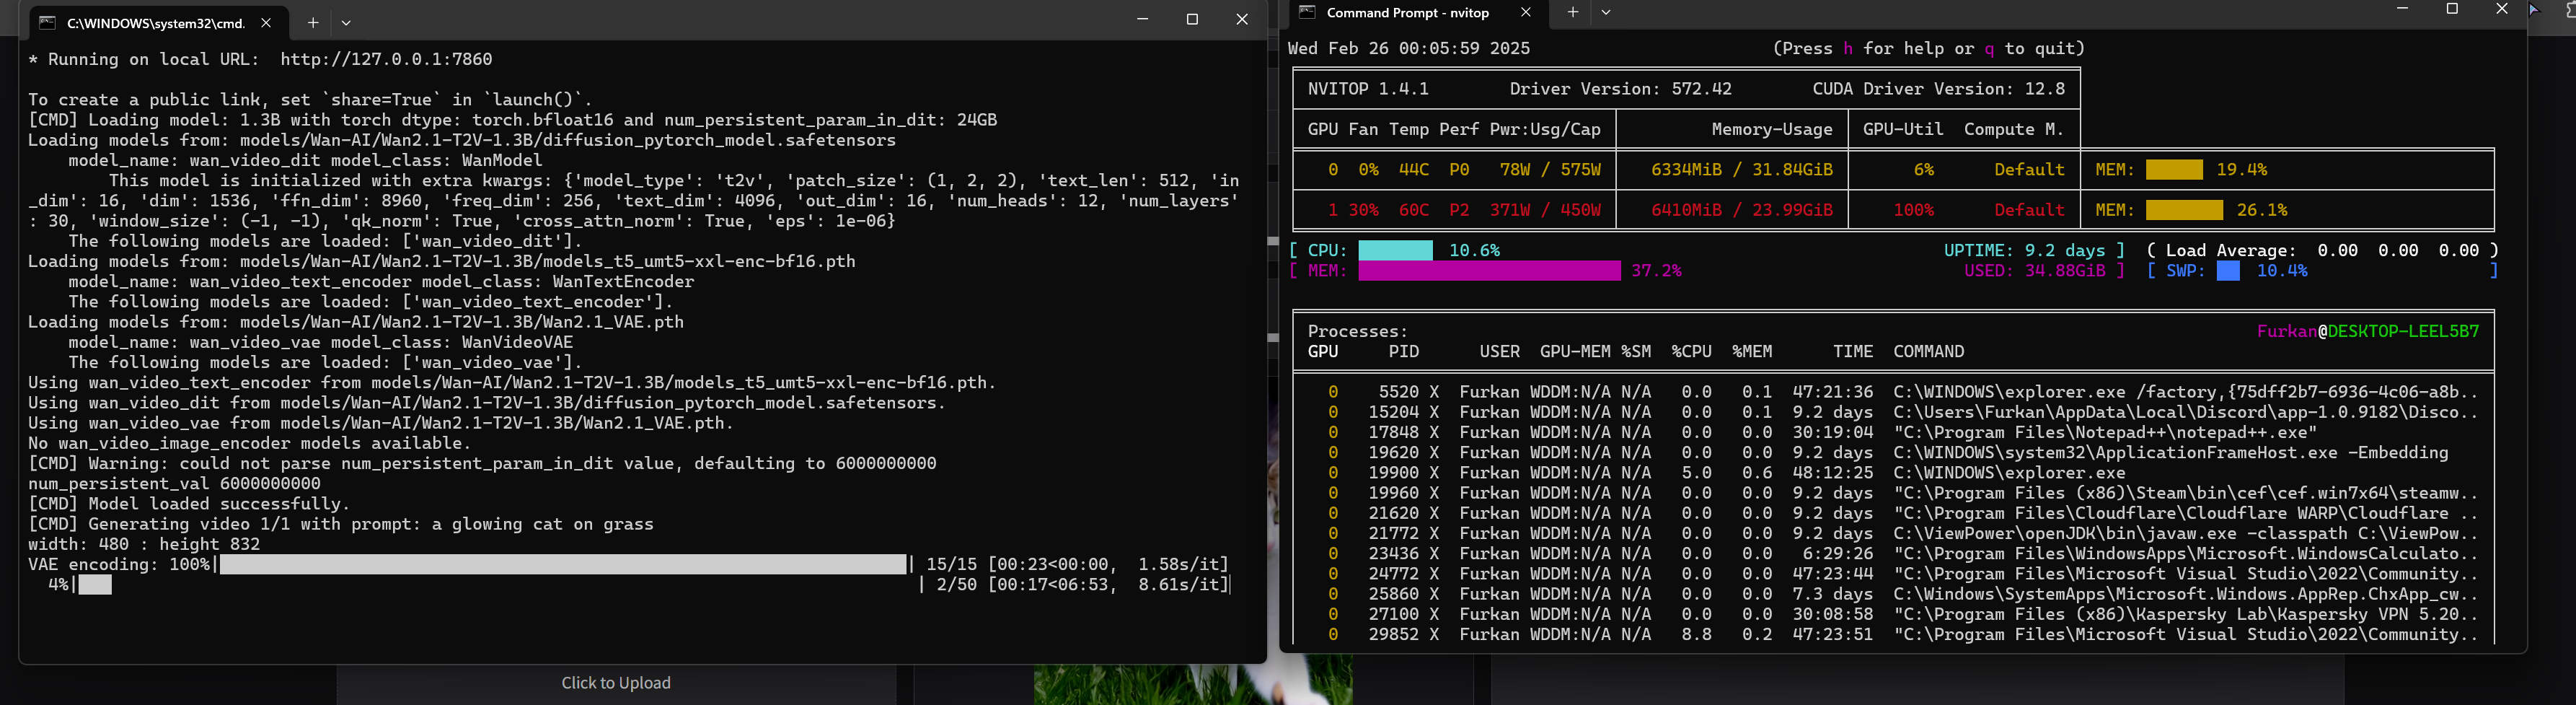The width and height of the screenshot is (2576, 705).
Task: Click the VAE encoding 100% progress bar
Action: 563,564
